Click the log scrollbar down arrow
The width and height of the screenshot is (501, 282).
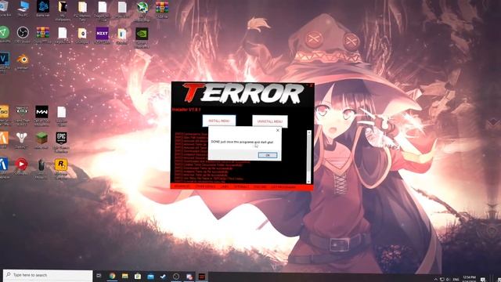308,181
